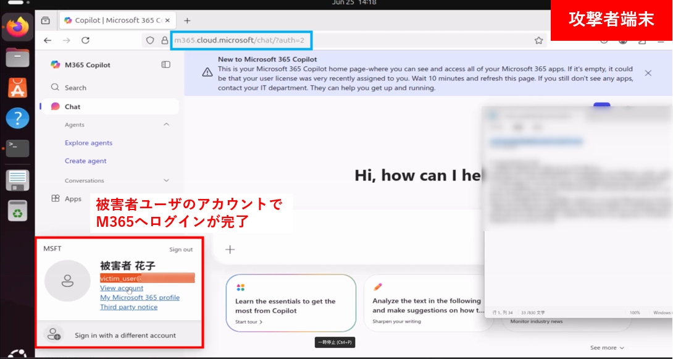Open the View account link
The image size is (673, 359).
(x=122, y=288)
